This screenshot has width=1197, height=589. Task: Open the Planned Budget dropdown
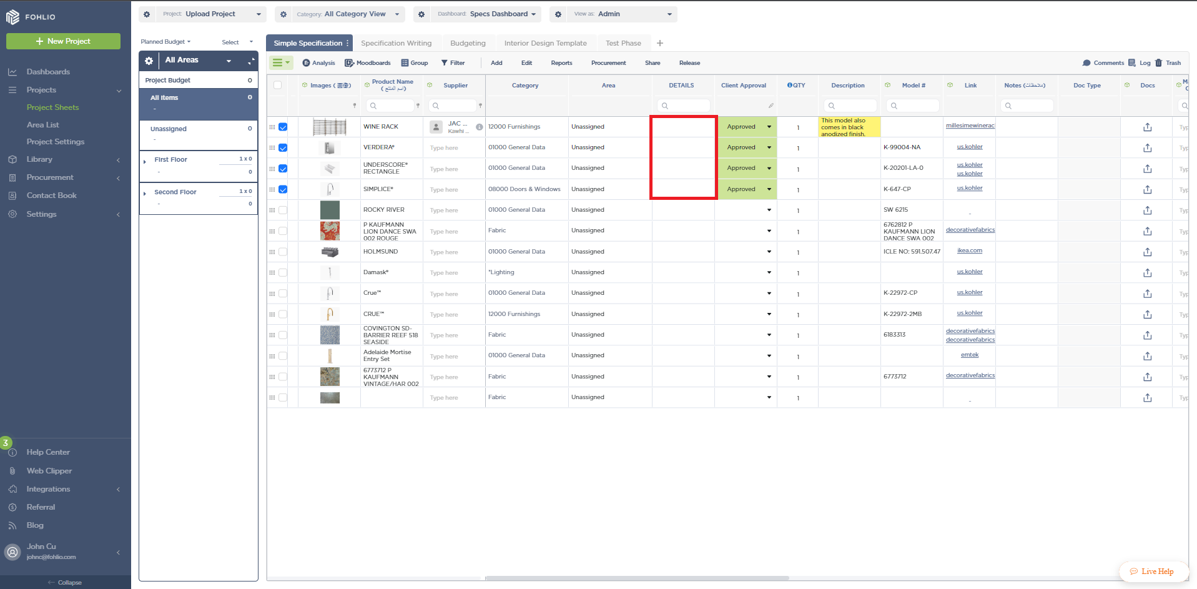click(x=165, y=42)
